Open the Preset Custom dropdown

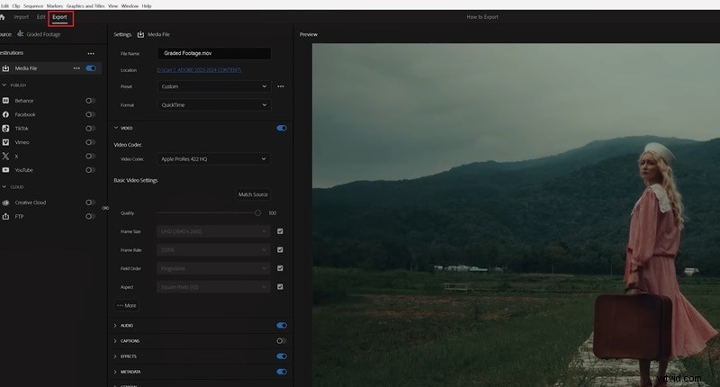[213, 86]
